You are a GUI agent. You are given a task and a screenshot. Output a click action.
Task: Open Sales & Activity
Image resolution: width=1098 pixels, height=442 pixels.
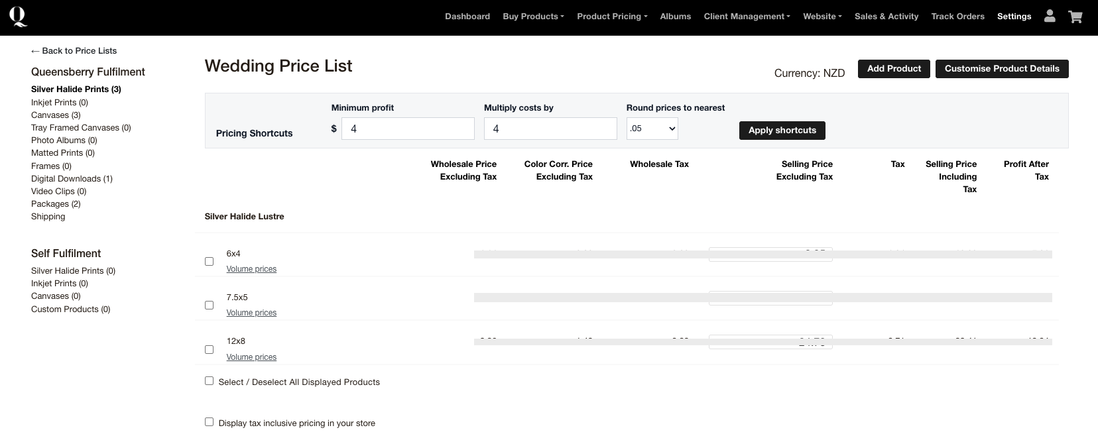pyautogui.click(x=886, y=17)
